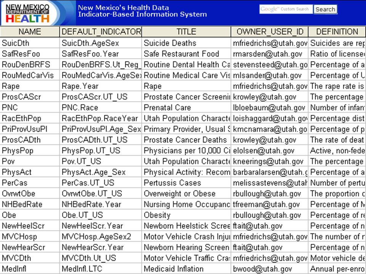Screen dimensions: 366x274
Task: Select the Obe.UT_US indicator cell
Action: pos(101,215)
